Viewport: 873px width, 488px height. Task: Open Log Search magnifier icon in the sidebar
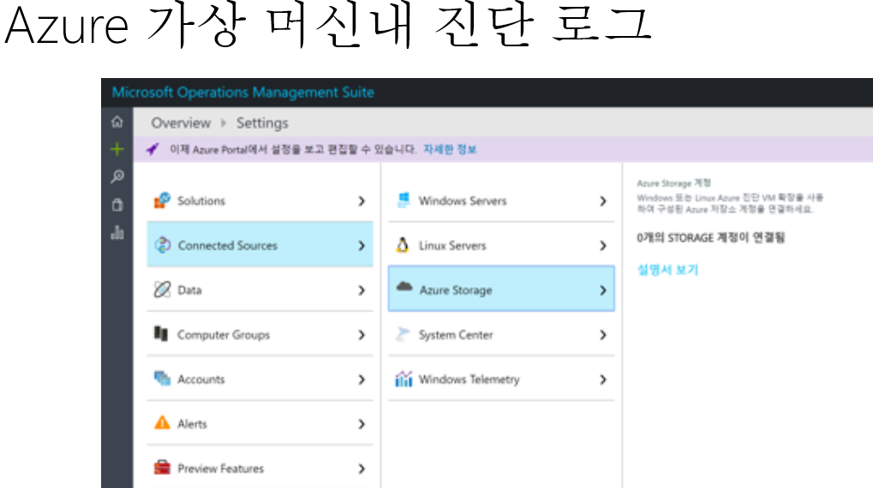(x=117, y=177)
